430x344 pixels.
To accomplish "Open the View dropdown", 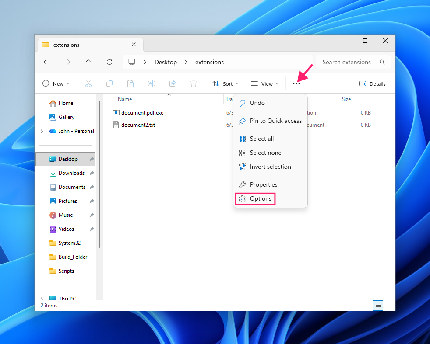I will pyautogui.click(x=264, y=84).
